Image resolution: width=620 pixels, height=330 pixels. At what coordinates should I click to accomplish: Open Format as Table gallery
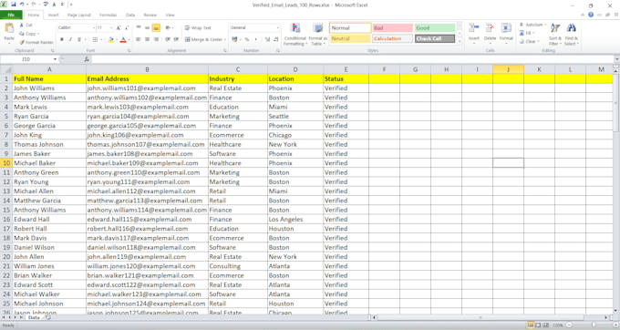coord(317,35)
